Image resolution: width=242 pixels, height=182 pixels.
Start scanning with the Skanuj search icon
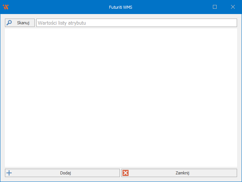(9, 23)
